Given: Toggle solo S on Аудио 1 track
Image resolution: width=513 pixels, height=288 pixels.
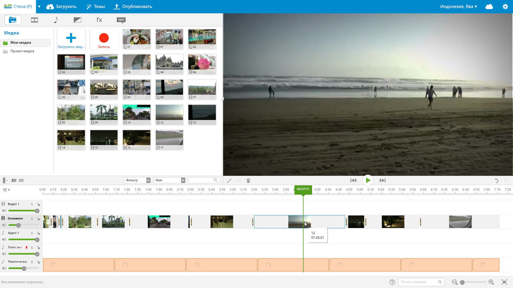Looking at the screenshot, I should (32, 233).
